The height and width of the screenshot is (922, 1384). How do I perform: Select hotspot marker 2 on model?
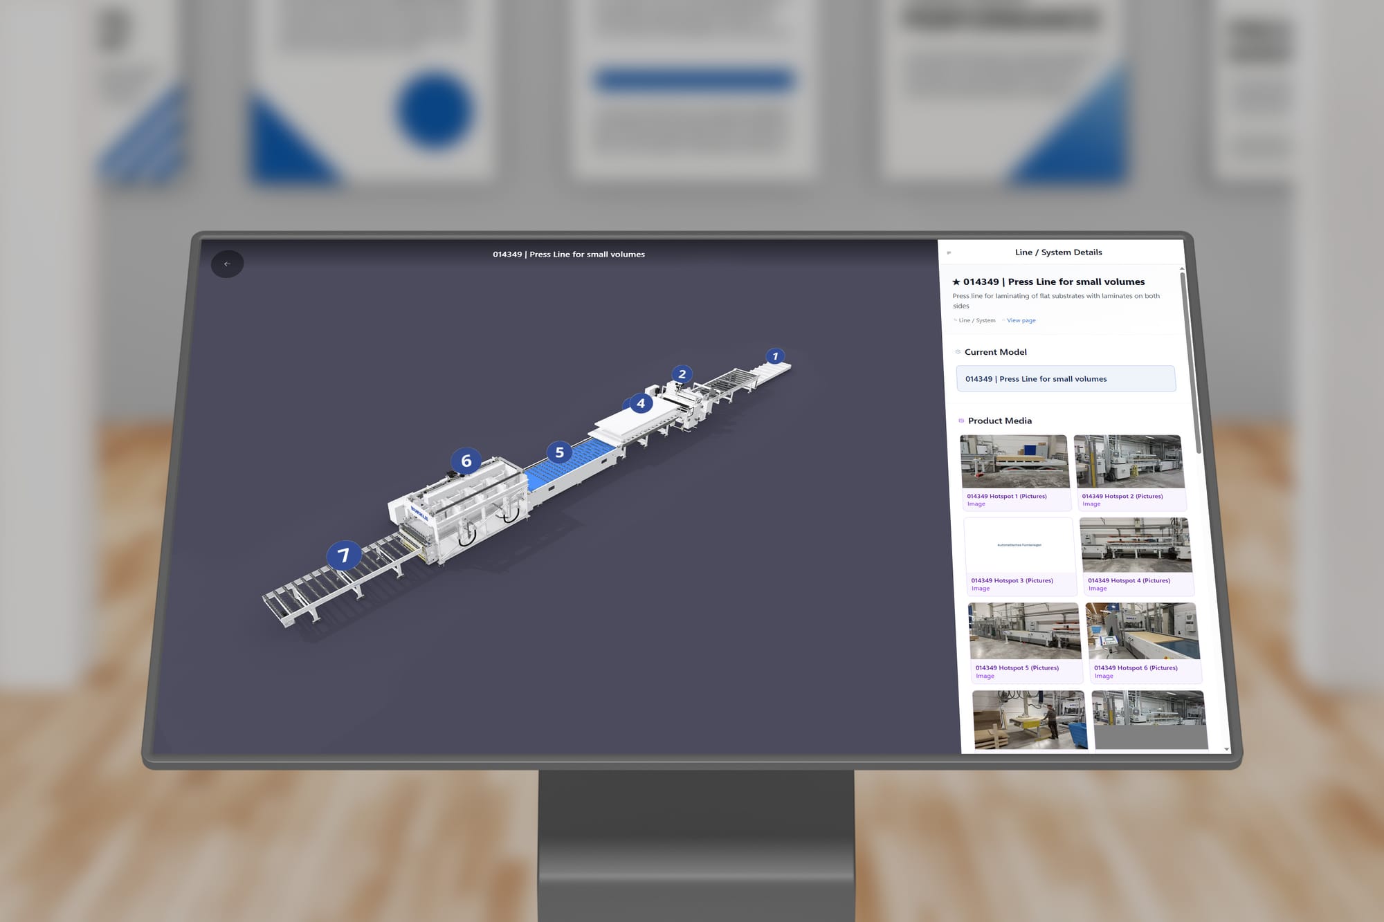(682, 374)
